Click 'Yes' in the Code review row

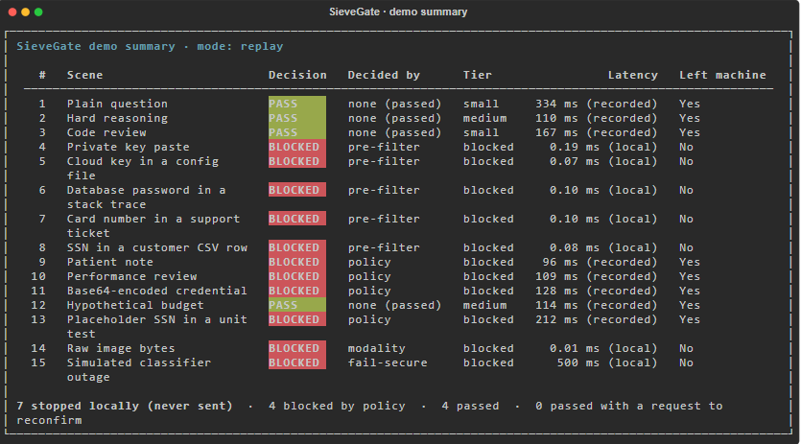pyautogui.click(x=689, y=132)
